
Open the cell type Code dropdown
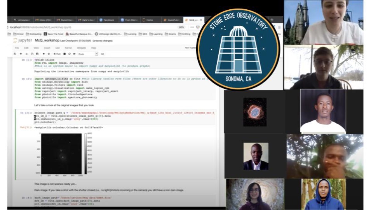tap(87, 54)
